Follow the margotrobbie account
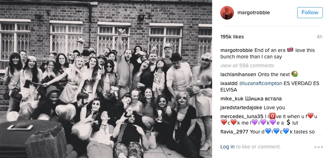This screenshot has height=158, width=331. [310, 12]
